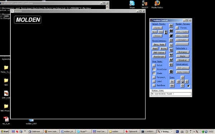
Task: Enable the Solid draw mode checkbox
Action: click(154, 65)
